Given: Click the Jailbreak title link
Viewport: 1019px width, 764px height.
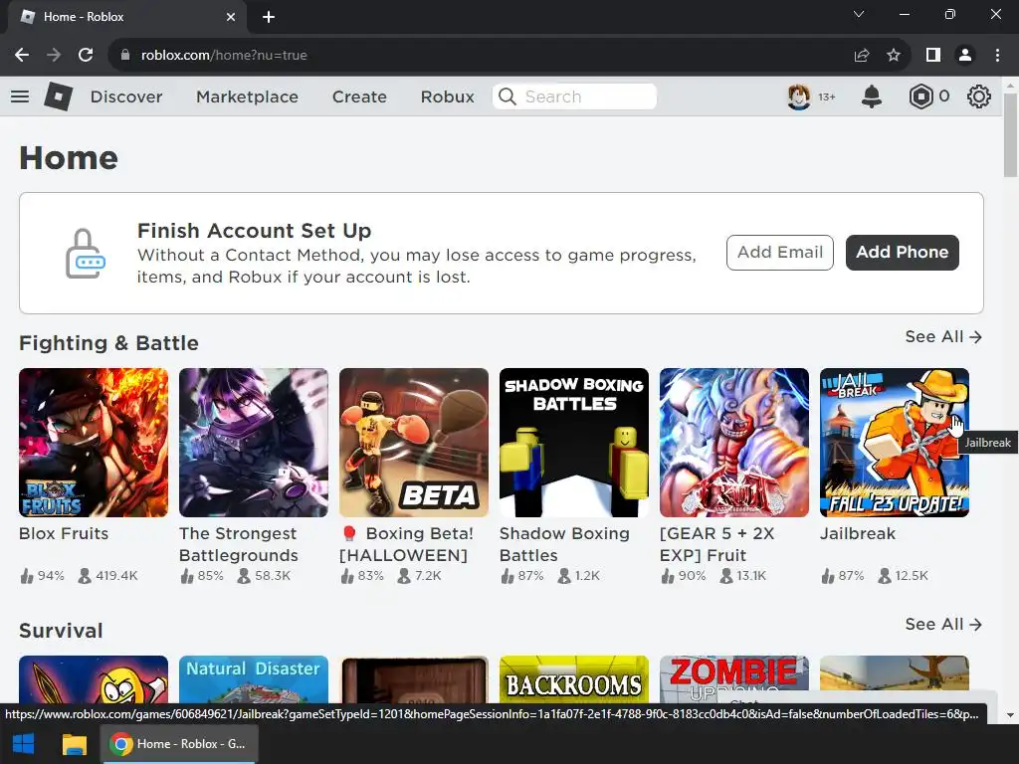Looking at the screenshot, I should click(857, 533).
